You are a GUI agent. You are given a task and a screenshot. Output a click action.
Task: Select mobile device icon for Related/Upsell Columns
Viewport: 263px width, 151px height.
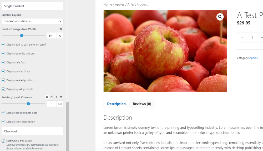(x=56, y=97)
